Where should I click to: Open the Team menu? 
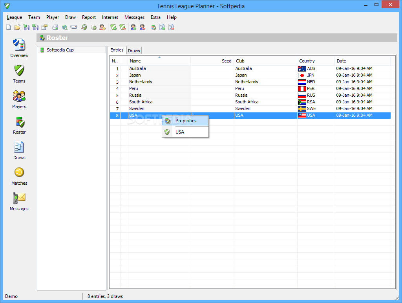point(34,17)
